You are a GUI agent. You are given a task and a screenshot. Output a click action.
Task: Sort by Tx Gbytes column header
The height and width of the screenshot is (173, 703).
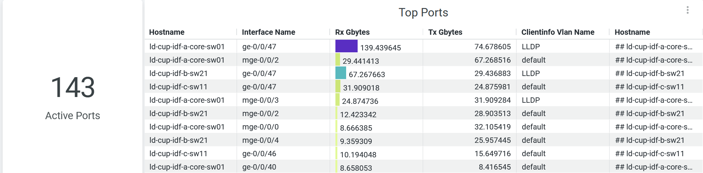click(445, 32)
